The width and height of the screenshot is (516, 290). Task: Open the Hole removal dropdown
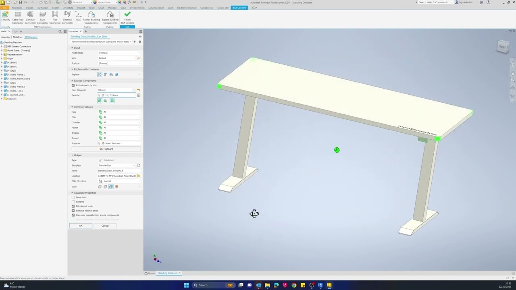coord(119,112)
